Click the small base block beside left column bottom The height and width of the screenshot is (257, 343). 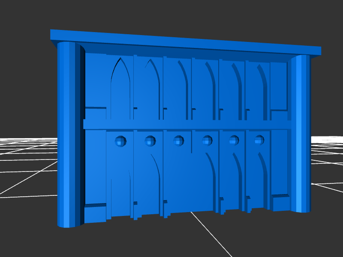coord(95,214)
